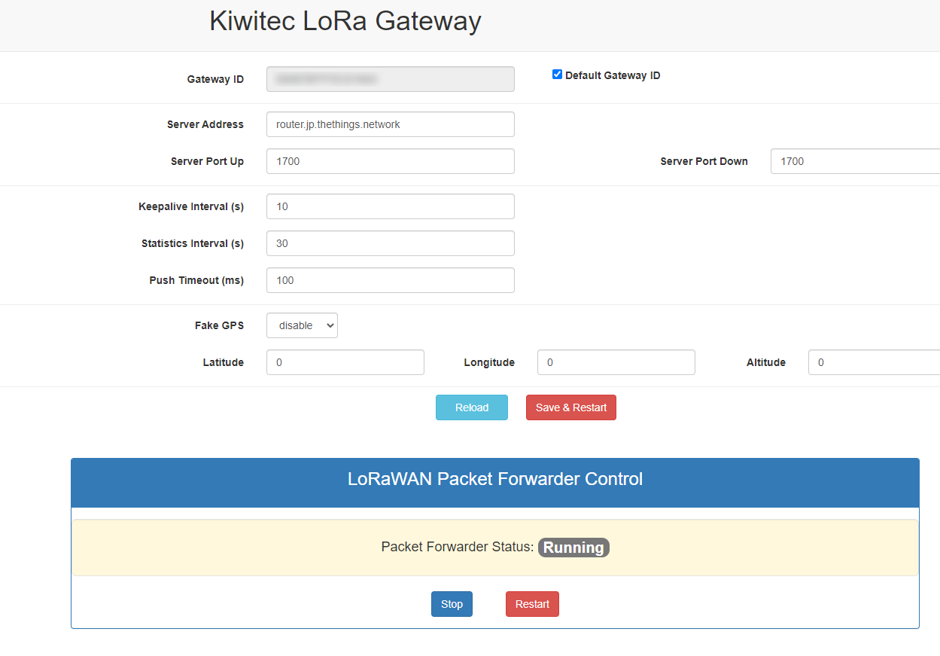Image resolution: width=940 pixels, height=656 pixels.
Task: Restart the packet forwarder
Action: (532, 604)
